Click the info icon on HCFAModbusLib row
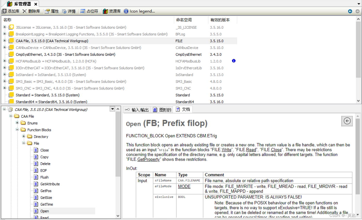Image resolution: width=362 pixels, height=220 pixels. pyautogui.click(x=234, y=61)
